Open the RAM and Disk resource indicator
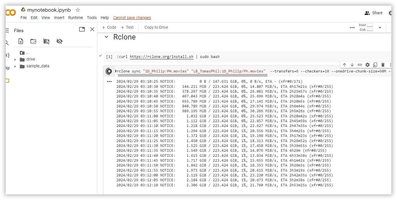This screenshot has height=200, width=397. coord(366,27)
